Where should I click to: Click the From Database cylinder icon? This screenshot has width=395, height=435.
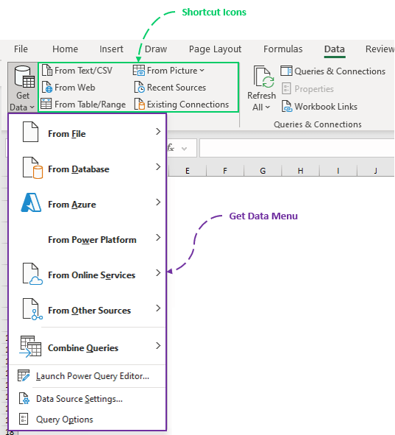pyautogui.click(x=32, y=168)
